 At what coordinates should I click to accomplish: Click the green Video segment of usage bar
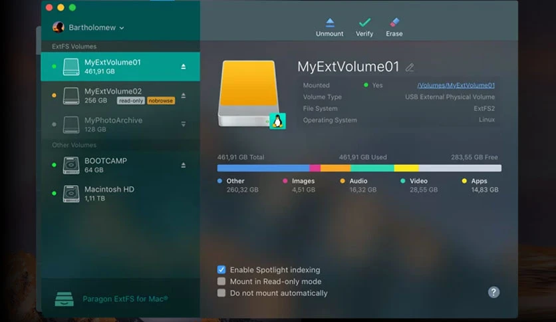pos(372,168)
